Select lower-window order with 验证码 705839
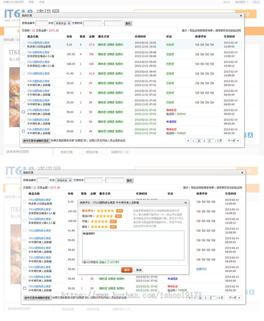Screen dimensions: 264x321 pos(25,288)
